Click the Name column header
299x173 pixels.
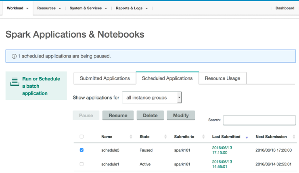[x=107, y=137]
